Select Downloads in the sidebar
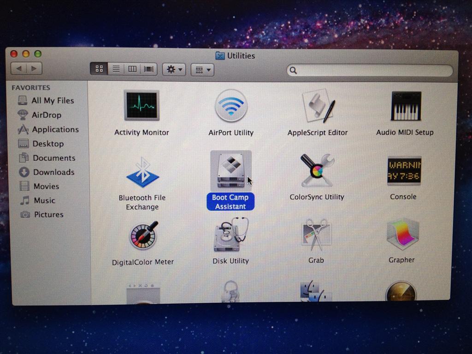Screen dimensions: 472x354 point(47,172)
